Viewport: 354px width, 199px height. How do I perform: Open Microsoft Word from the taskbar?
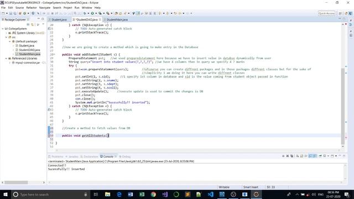point(131,194)
